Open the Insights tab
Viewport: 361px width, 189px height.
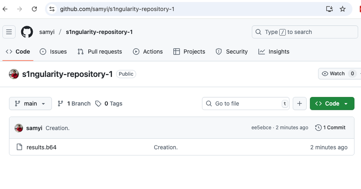(274, 52)
